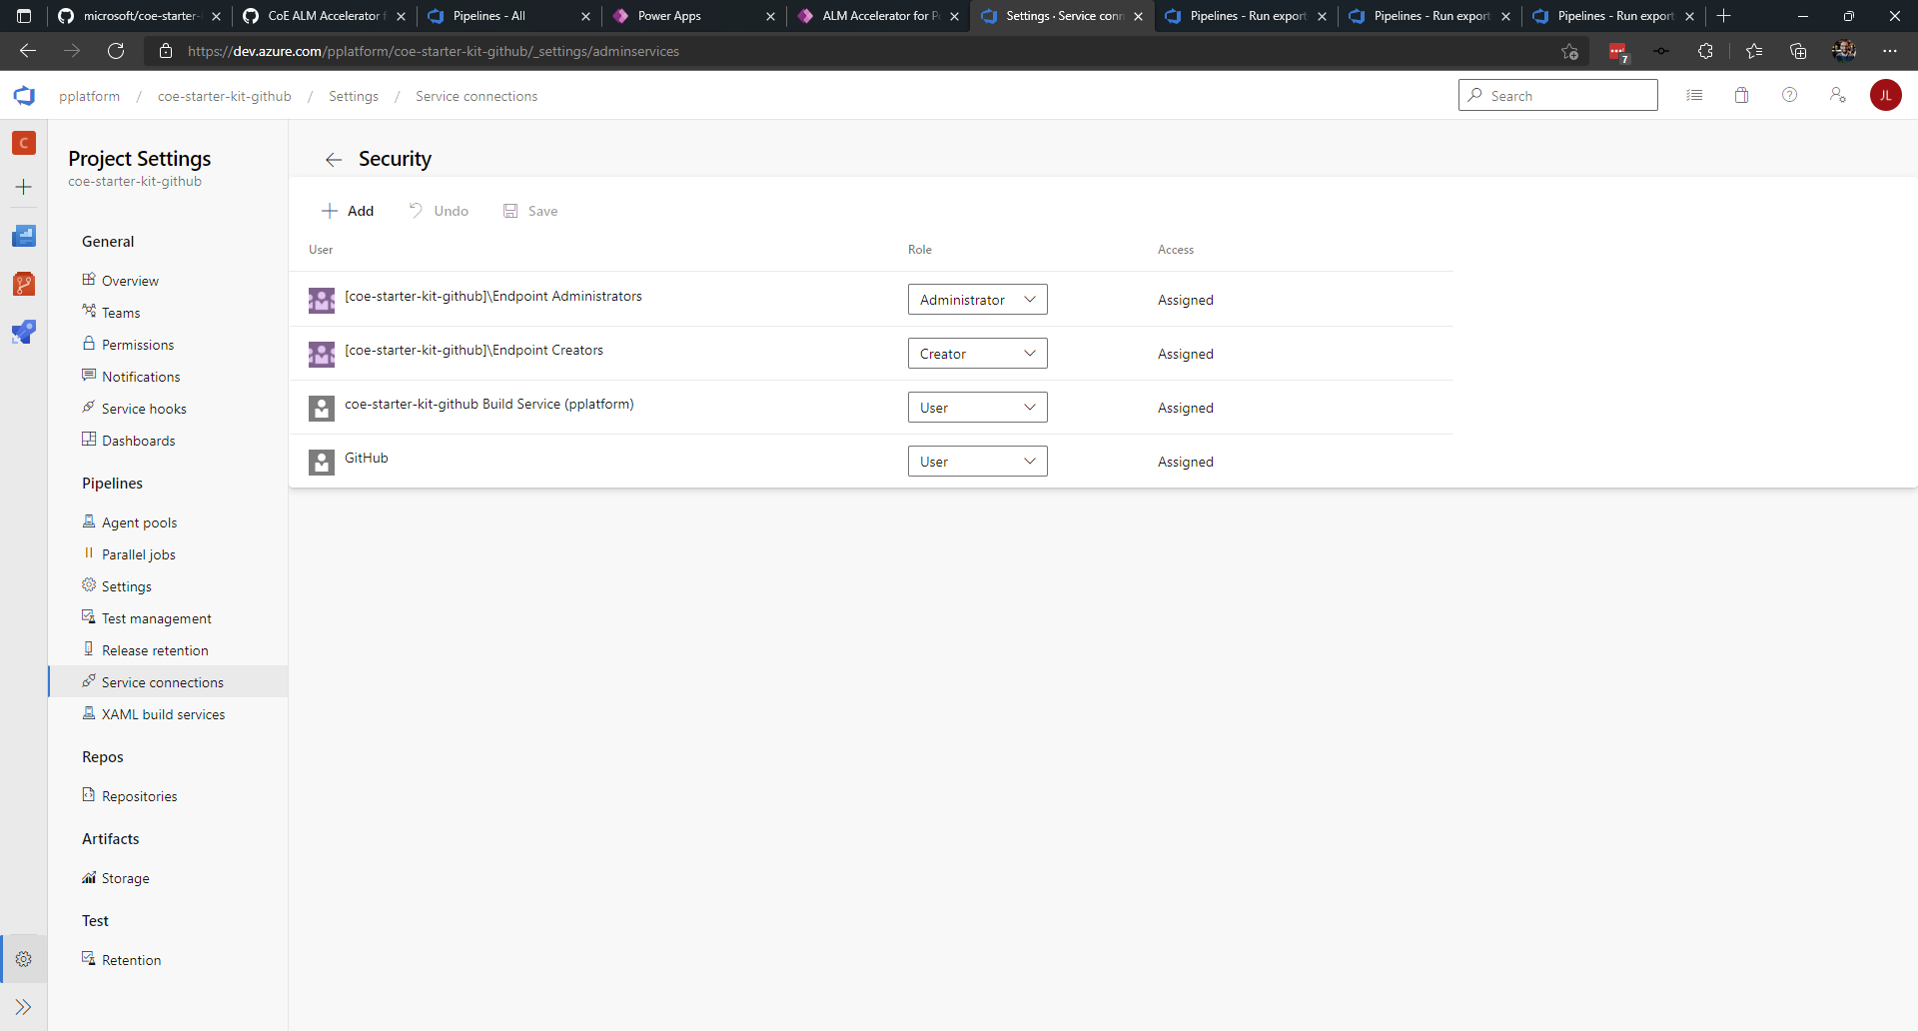Viewport: 1918px width, 1031px height.
Task: Open the JL account avatar
Action: point(1886,95)
